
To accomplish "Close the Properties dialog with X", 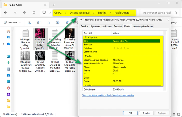I will point(168,20).
